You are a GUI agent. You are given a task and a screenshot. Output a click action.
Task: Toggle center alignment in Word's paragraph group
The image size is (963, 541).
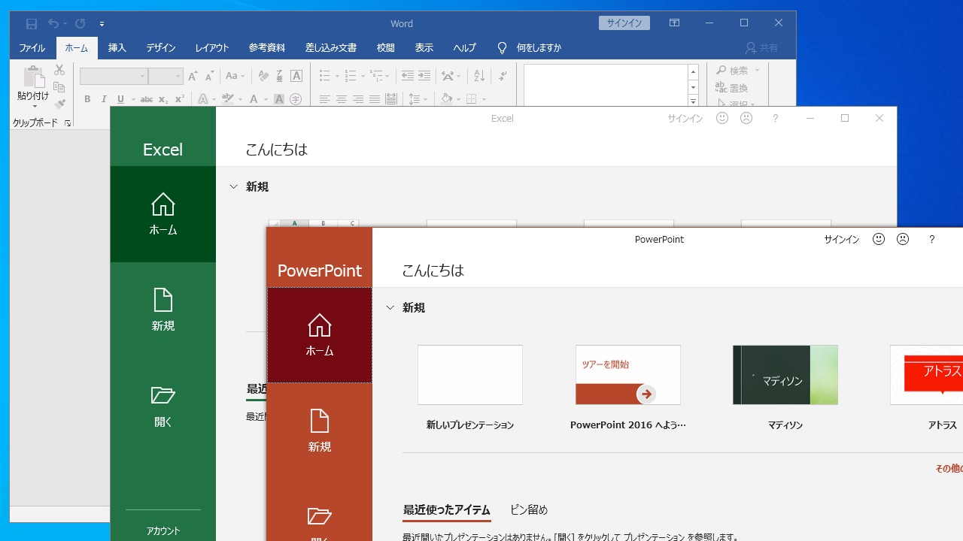[x=342, y=99]
